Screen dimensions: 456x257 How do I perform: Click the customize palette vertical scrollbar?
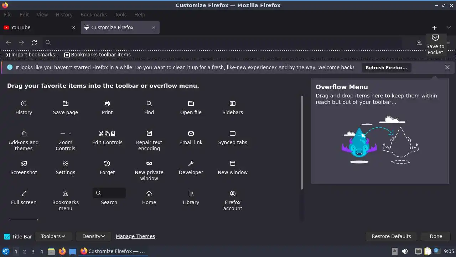302,143
